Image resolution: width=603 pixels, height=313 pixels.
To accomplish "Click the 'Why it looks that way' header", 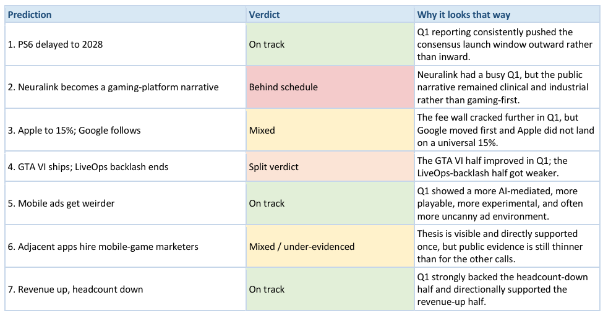I will pyautogui.click(x=507, y=15).
